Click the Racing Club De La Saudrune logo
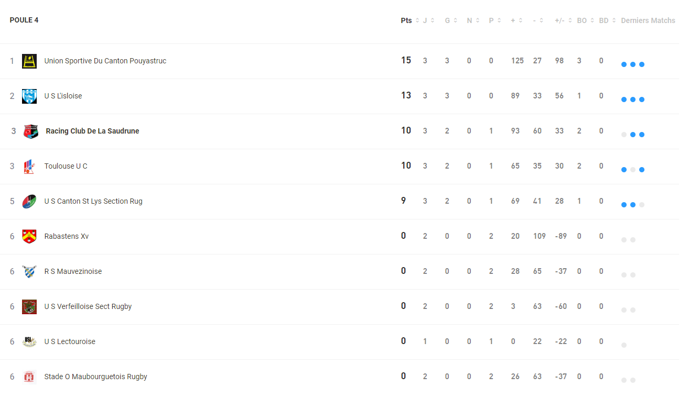 point(31,131)
